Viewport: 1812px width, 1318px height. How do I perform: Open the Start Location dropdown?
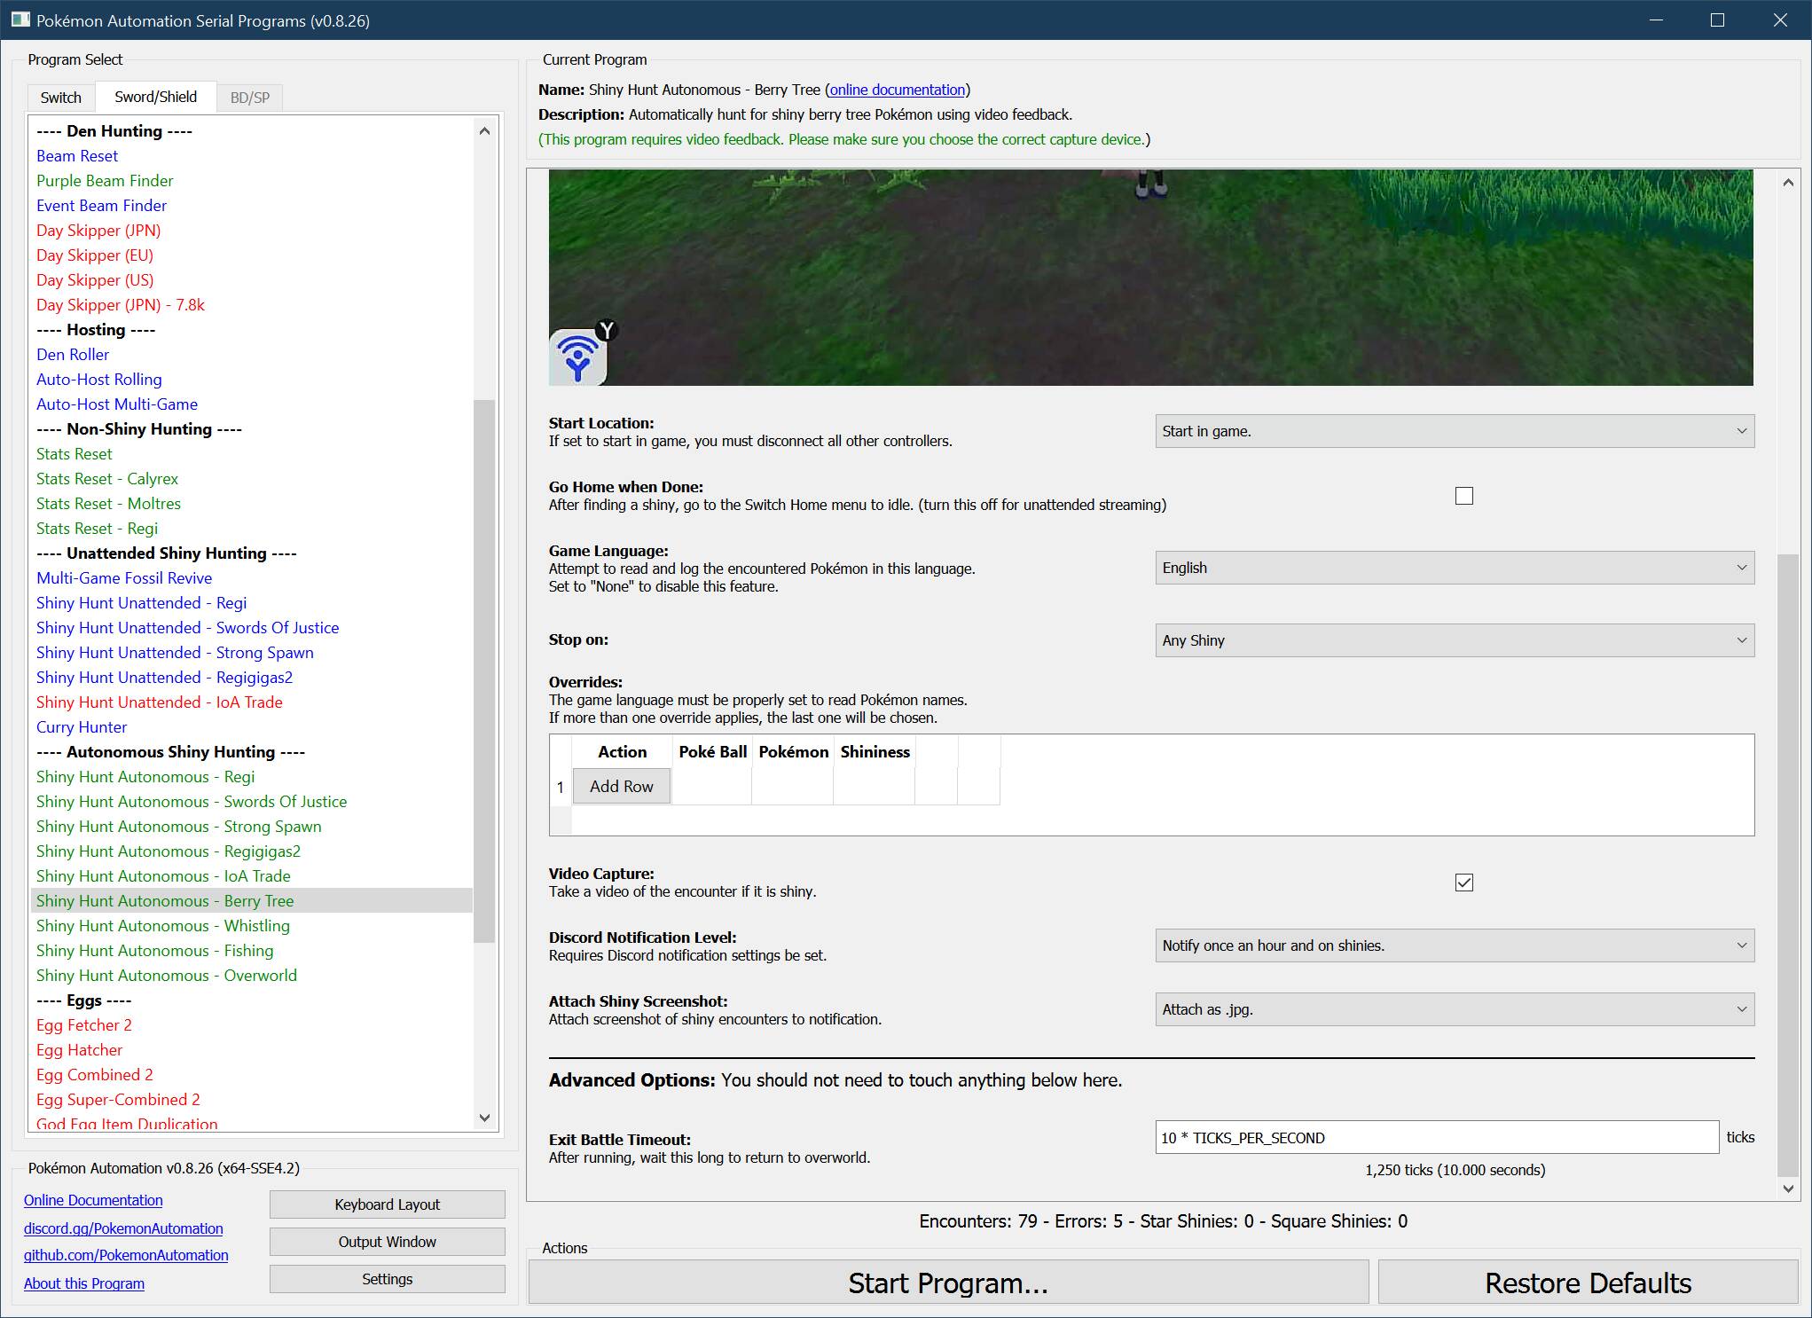1454,431
